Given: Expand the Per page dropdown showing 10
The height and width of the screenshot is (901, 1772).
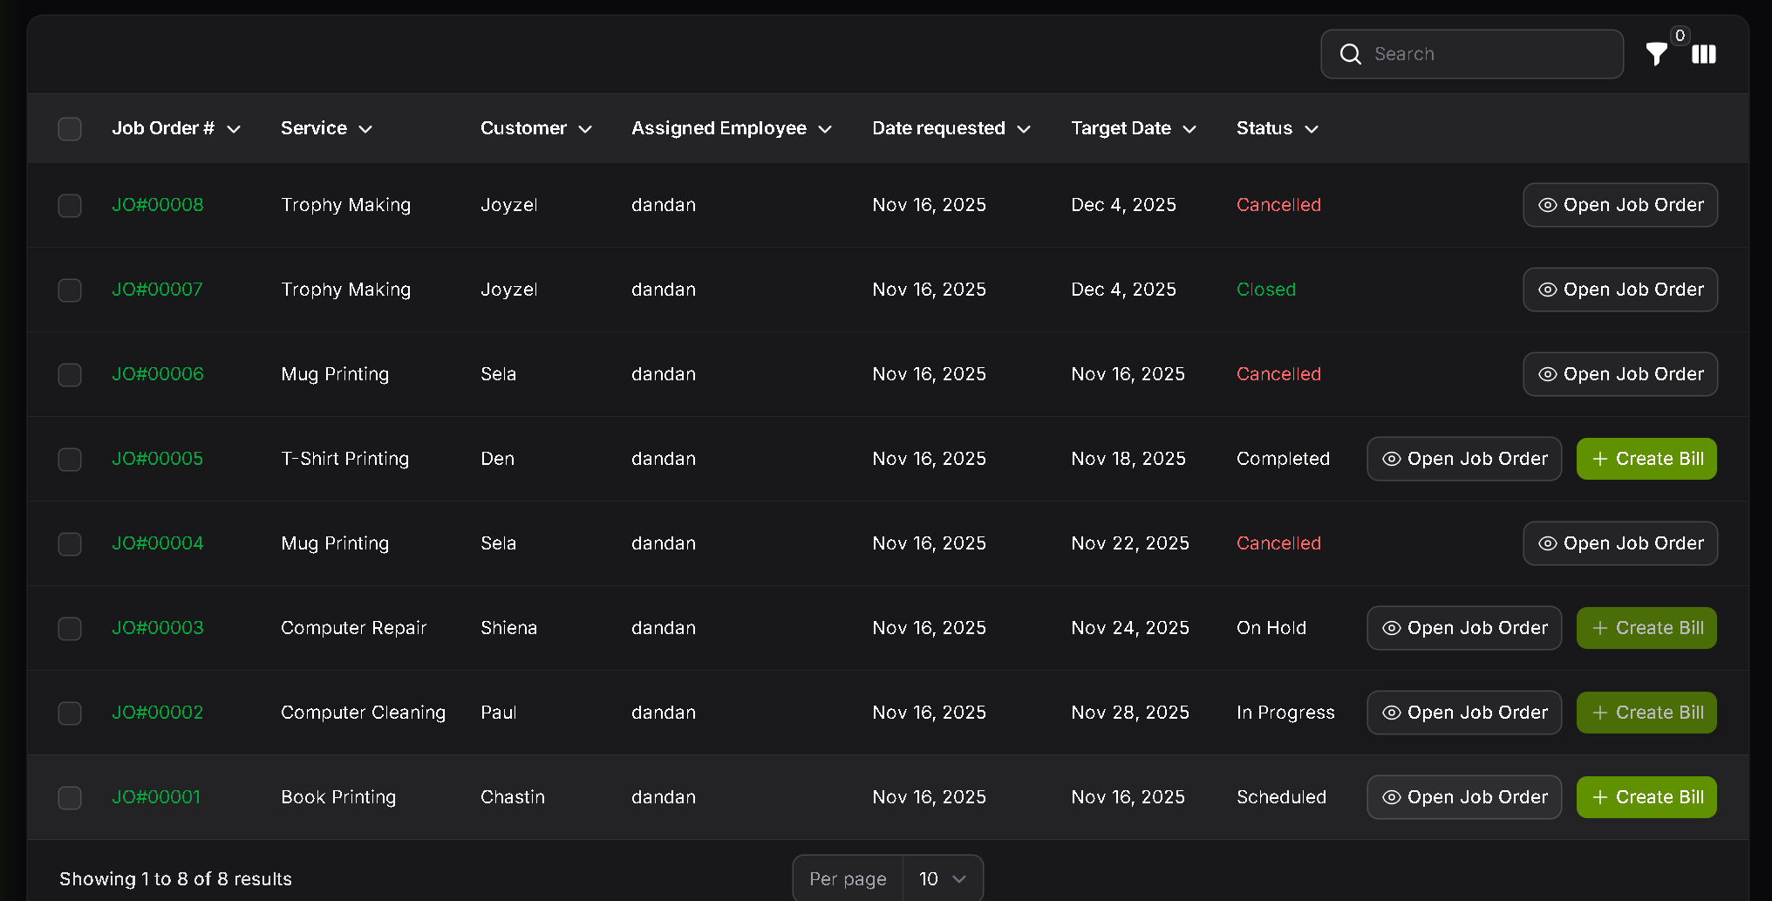Looking at the screenshot, I should click(x=942, y=878).
